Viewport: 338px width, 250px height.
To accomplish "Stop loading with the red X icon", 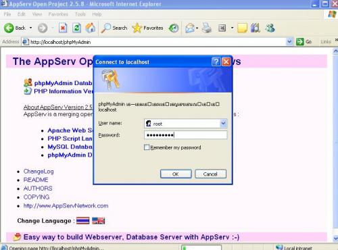I will pyautogui.click(x=63, y=28).
